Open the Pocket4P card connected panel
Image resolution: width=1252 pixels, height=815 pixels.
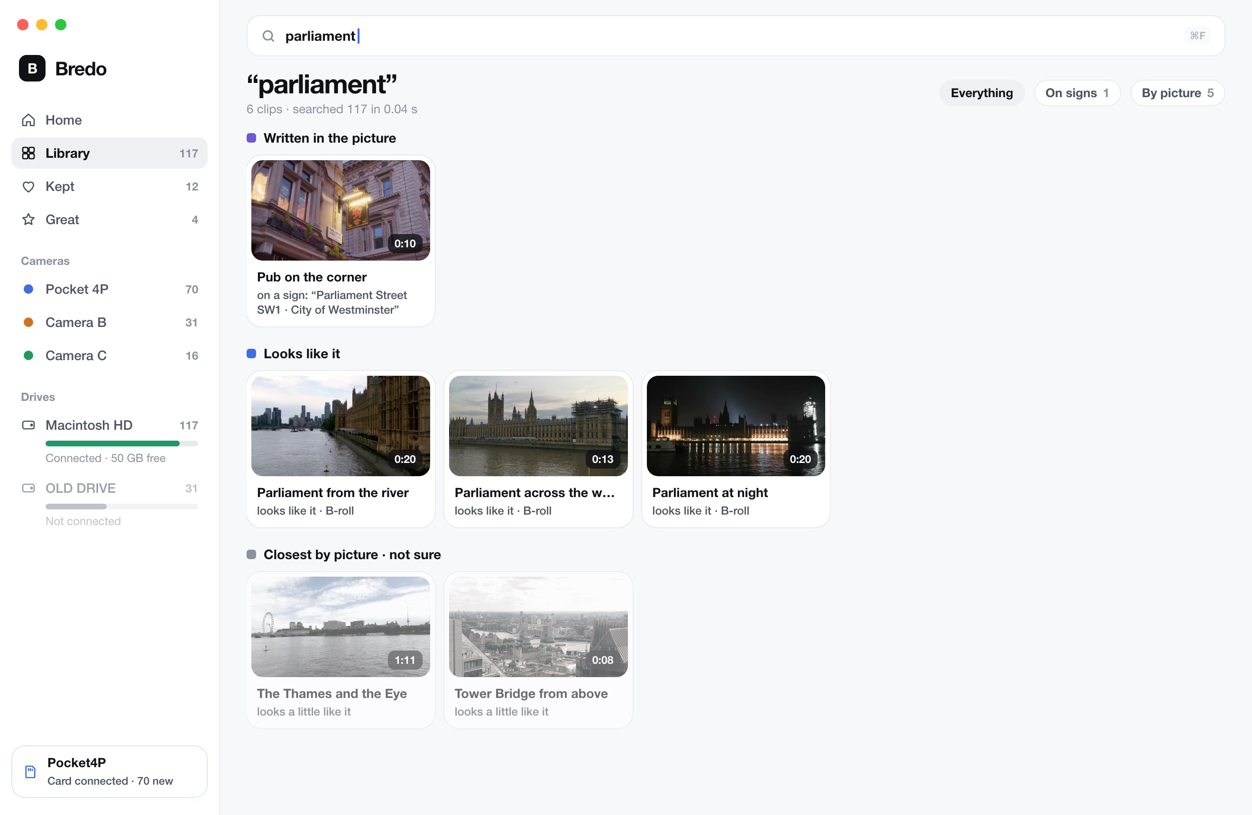(110, 771)
